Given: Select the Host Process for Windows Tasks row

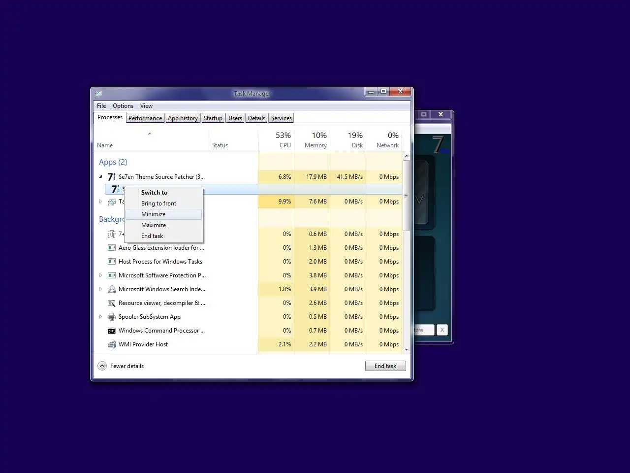Looking at the screenshot, I should tap(248, 262).
